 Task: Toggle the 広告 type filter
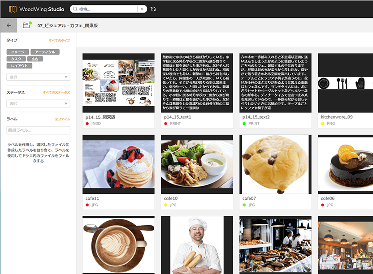coord(35,59)
